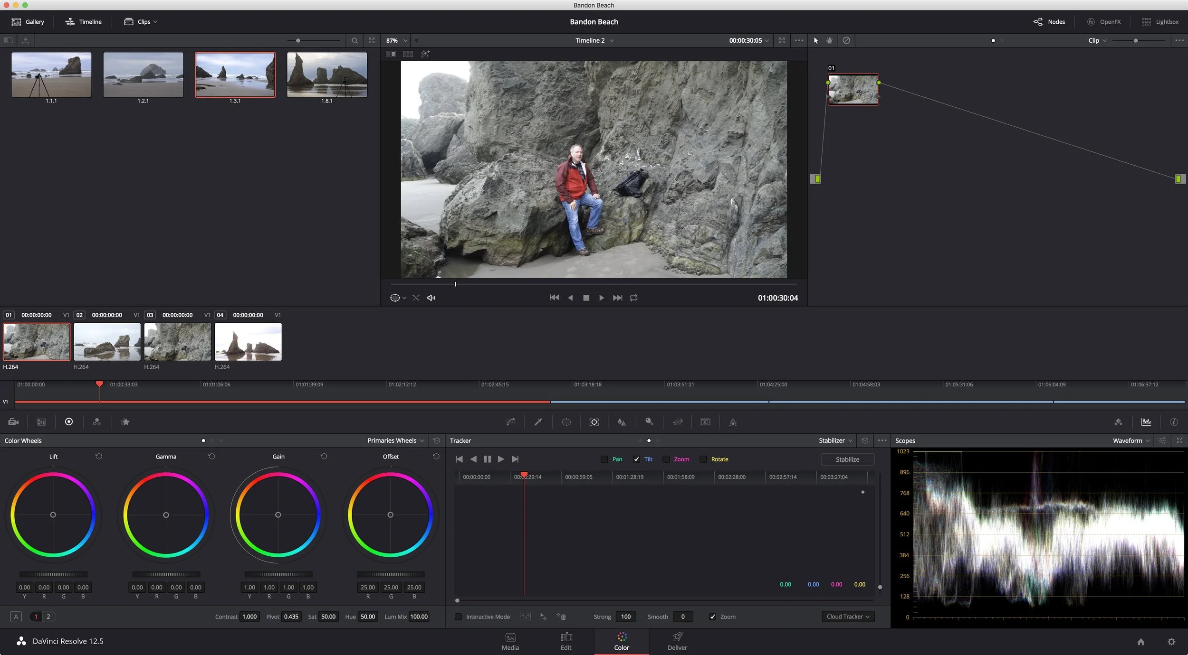Show the Scopes palette icon

point(1146,422)
